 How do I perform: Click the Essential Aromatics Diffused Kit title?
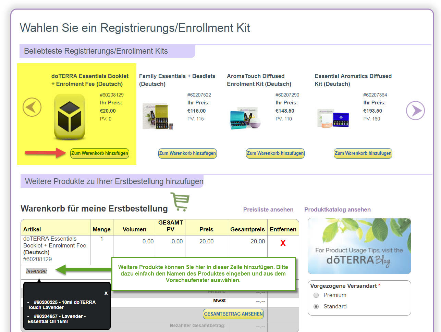[353, 80]
